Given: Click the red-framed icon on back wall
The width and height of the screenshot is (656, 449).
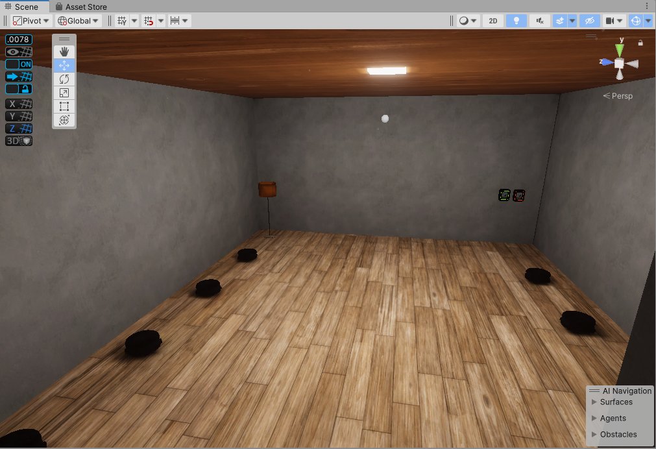Looking at the screenshot, I should coord(519,195).
